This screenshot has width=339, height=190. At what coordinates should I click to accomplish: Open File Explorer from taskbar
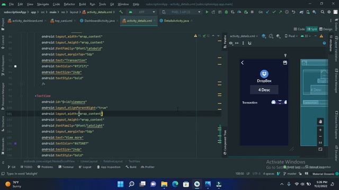point(164,184)
